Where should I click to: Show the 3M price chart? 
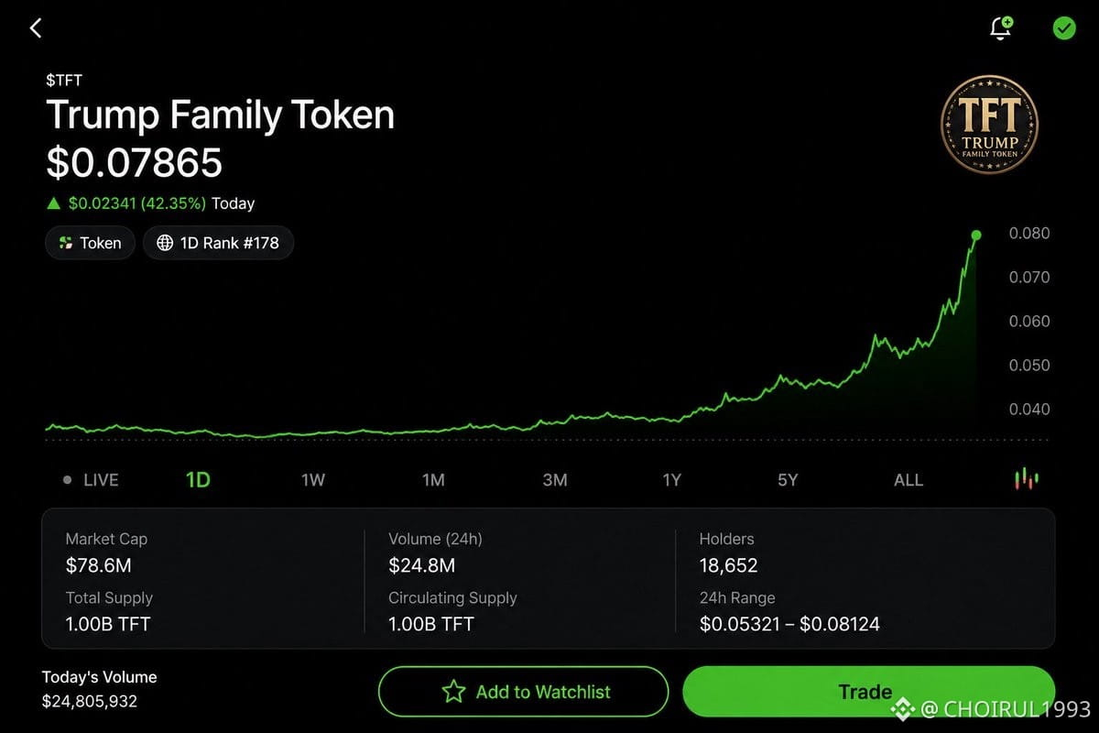[x=554, y=480]
